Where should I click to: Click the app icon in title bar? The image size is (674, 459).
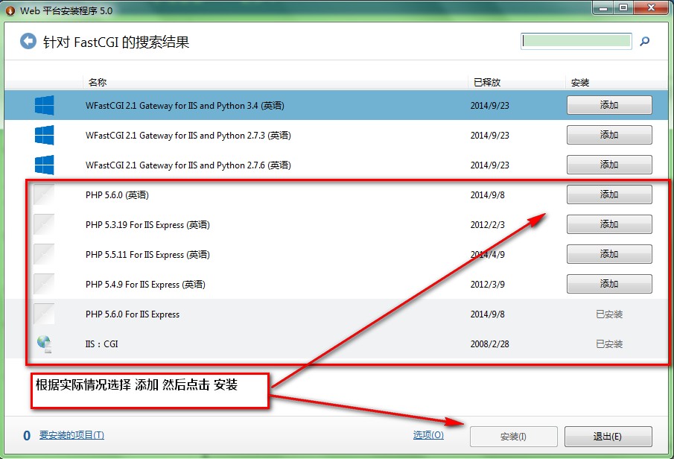10,8
